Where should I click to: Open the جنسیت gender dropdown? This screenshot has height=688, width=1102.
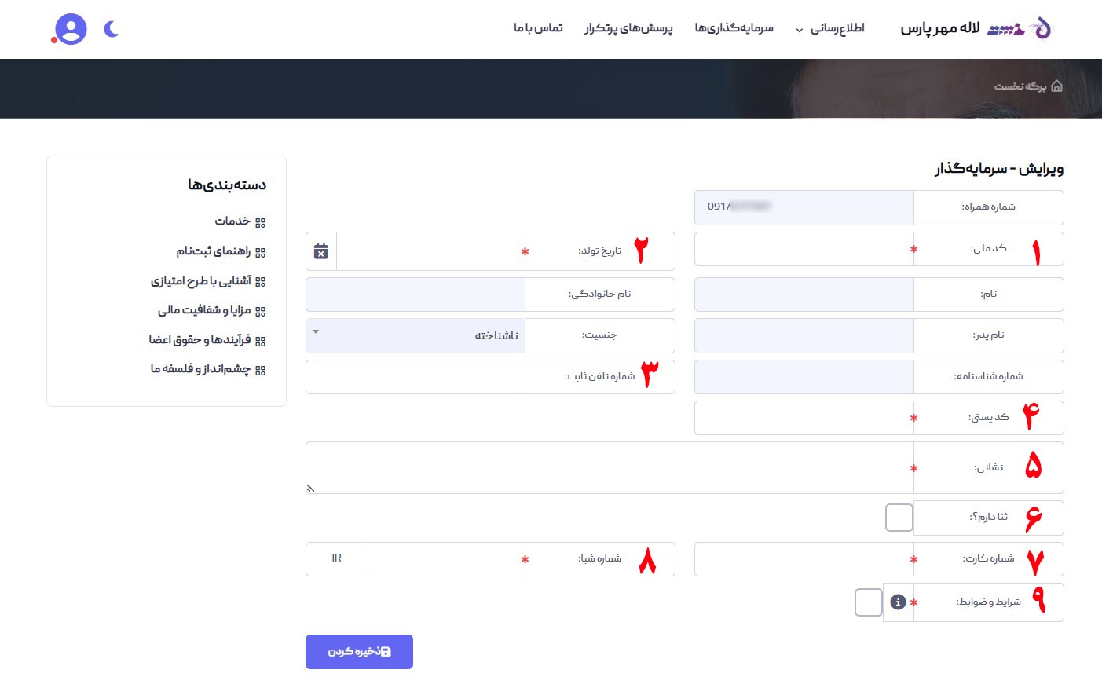pyautogui.click(x=415, y=335)
